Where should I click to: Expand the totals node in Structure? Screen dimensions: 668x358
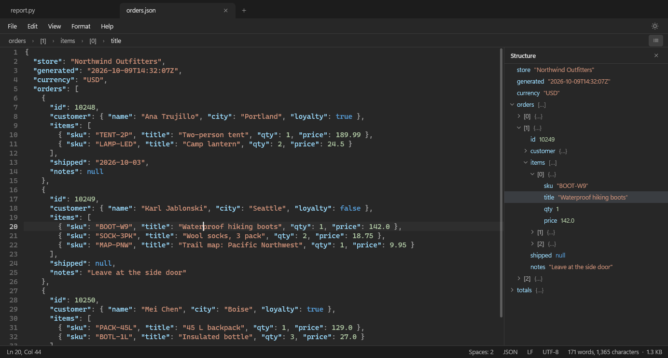pyautogui.click(x=512, y=290)
